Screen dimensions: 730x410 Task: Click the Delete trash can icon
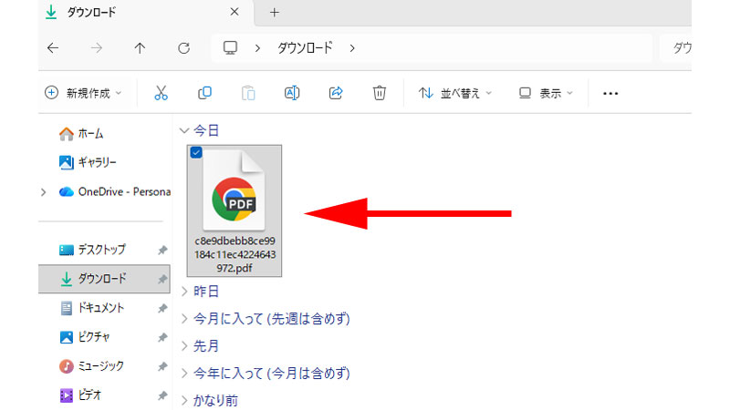click(x=380, y=93)
